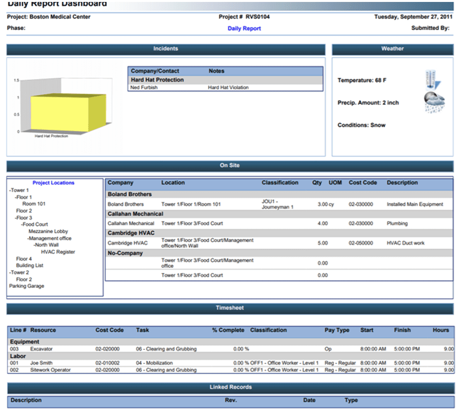Collapse the Food Court tree node
Image resolution: width=469 pixels, height=416 pixels.
tap(22, 225)
